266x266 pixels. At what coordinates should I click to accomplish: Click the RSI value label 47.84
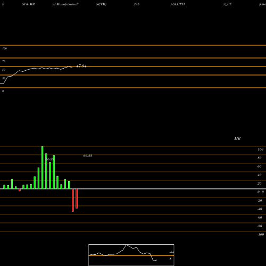81,66
